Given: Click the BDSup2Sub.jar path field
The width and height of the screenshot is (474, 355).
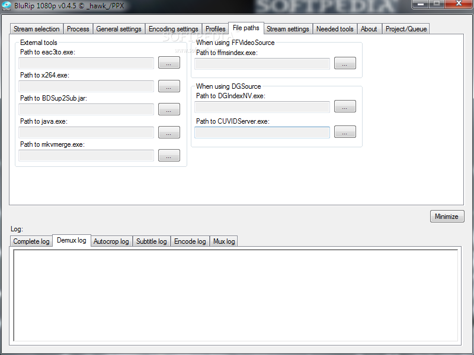Looking at the screenshot, I should coord(86,109).
